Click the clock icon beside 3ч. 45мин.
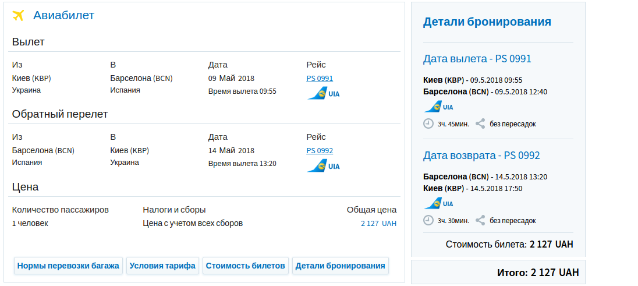 tap(428, 123)
